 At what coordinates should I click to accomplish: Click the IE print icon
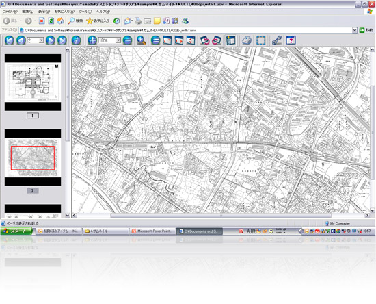pyautogui.click(x=138, y=21)
